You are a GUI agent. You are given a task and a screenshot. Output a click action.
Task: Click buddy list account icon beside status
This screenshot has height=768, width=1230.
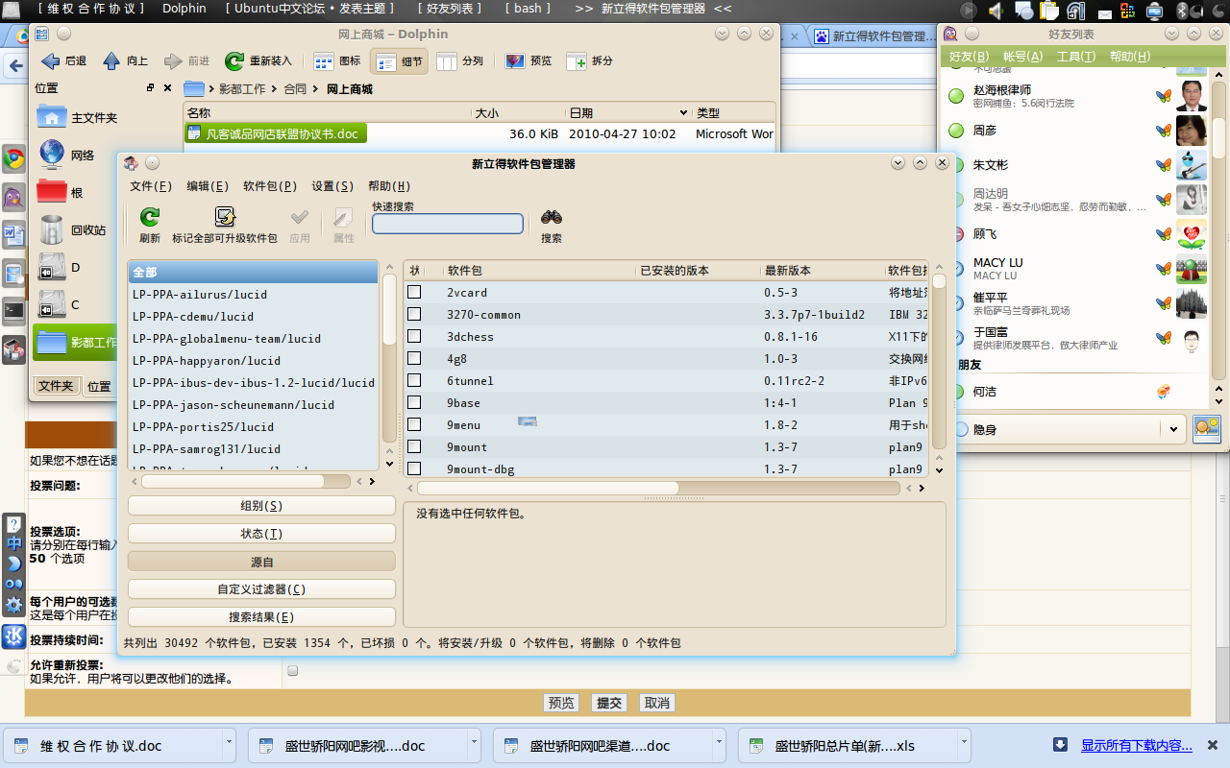click(1206, 429)
